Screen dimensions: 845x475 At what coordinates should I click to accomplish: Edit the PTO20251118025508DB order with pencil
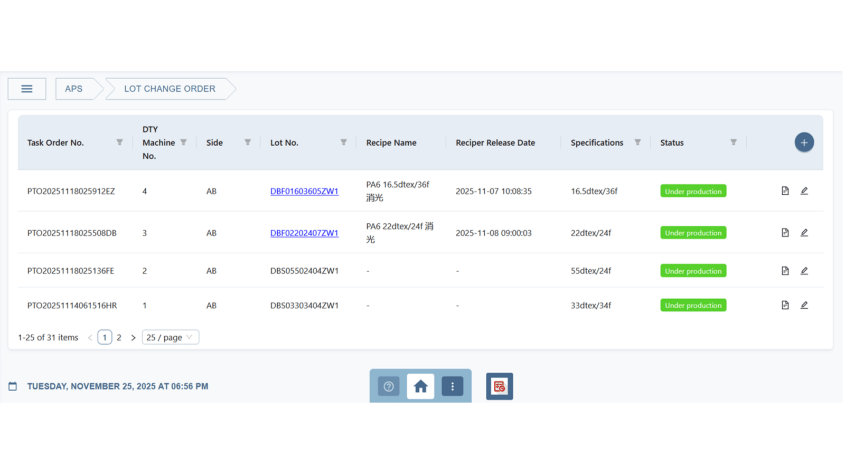pos(804,233)
